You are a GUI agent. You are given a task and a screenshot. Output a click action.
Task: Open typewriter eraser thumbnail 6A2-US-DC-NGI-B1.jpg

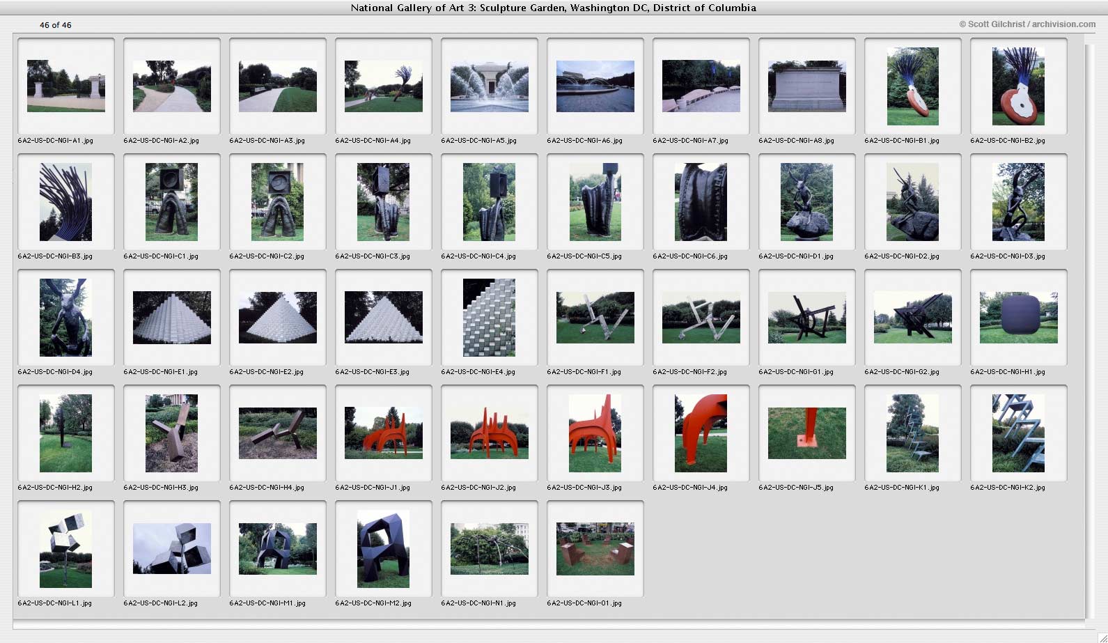pos(913,86)
